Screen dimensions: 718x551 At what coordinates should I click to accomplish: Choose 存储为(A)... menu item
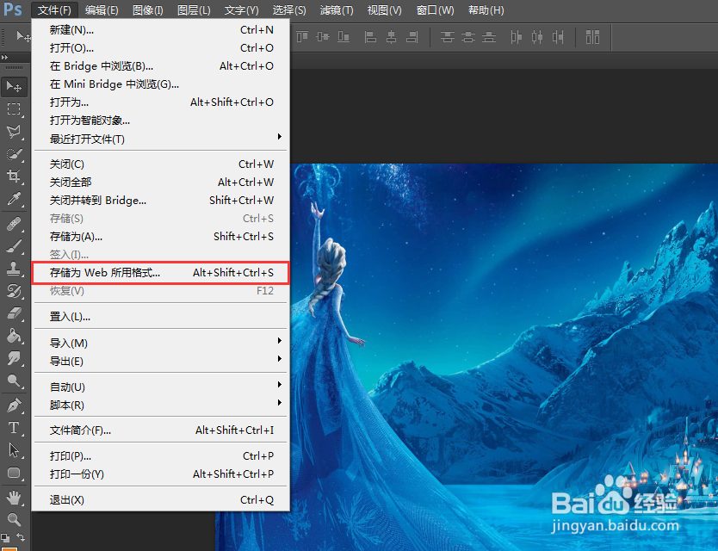[x=160, y=237]
